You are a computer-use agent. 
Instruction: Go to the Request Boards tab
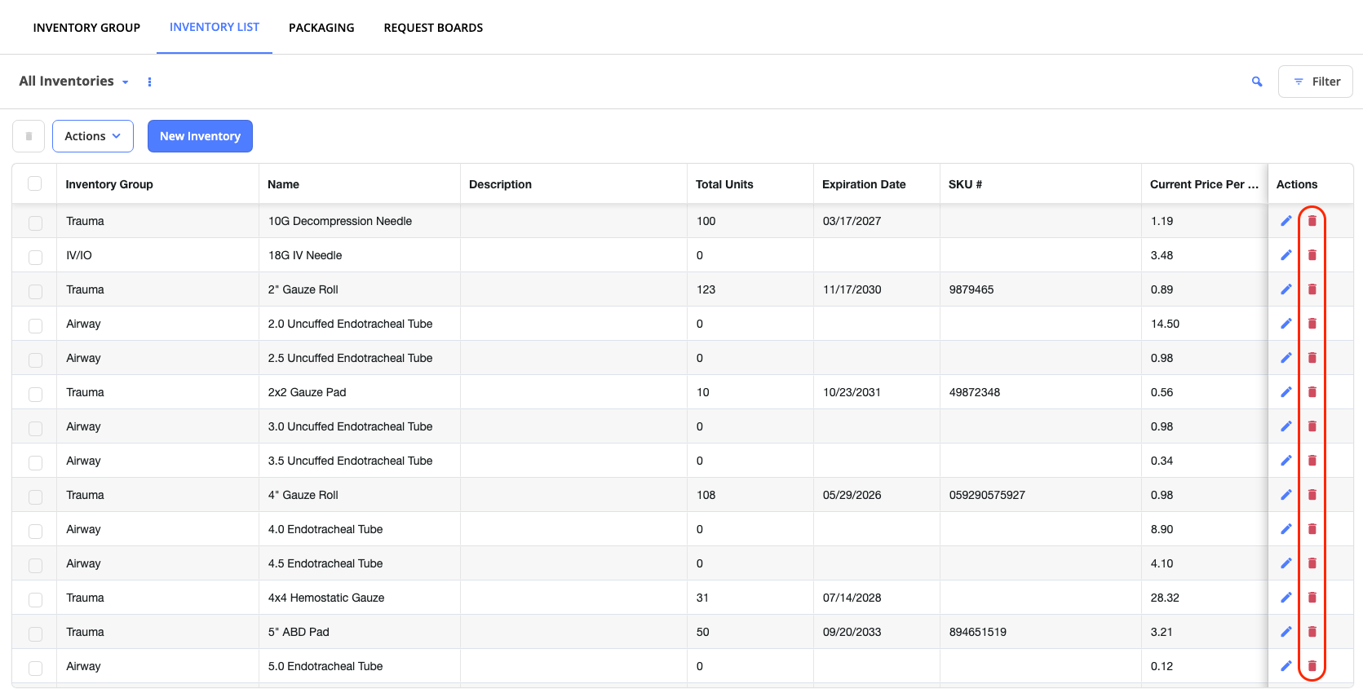pos(433,28)
